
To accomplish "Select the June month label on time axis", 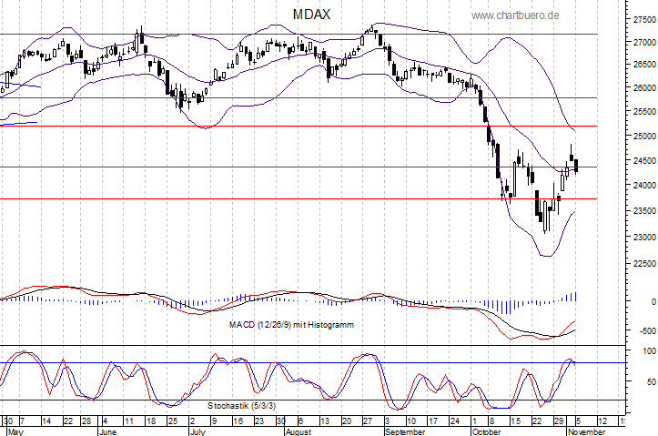I will (107, 431).
